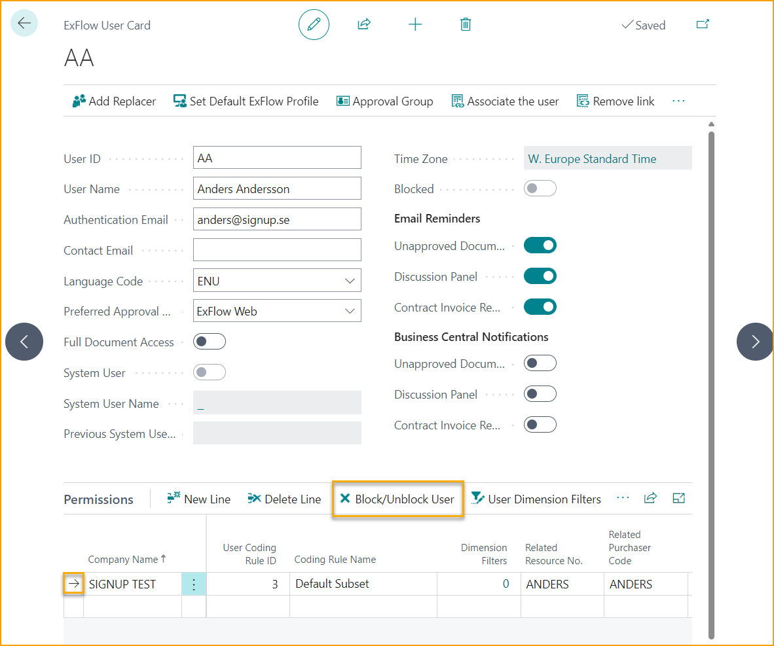The image size is (774, 646).
Task: Expand Permissions part to full view
Action: [679, 498]
